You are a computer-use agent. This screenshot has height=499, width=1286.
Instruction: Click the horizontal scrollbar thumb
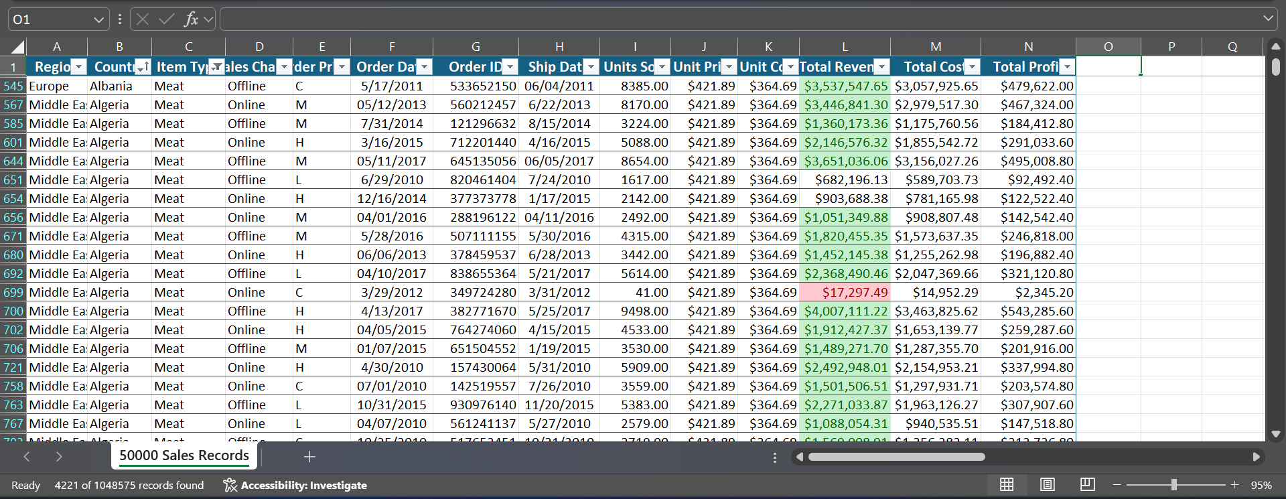(896, 457)
